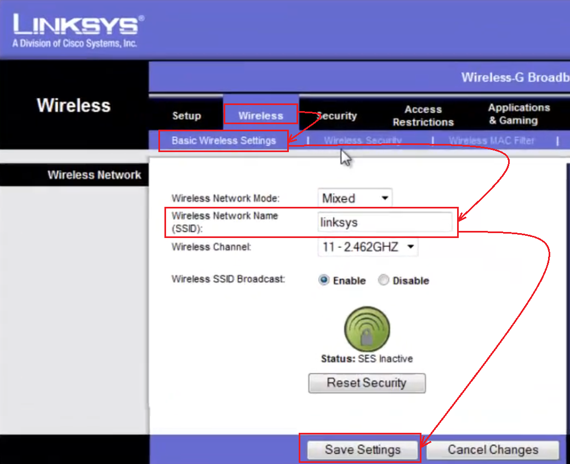Open the Wireless Network Mode dropdown

point(355,198)
